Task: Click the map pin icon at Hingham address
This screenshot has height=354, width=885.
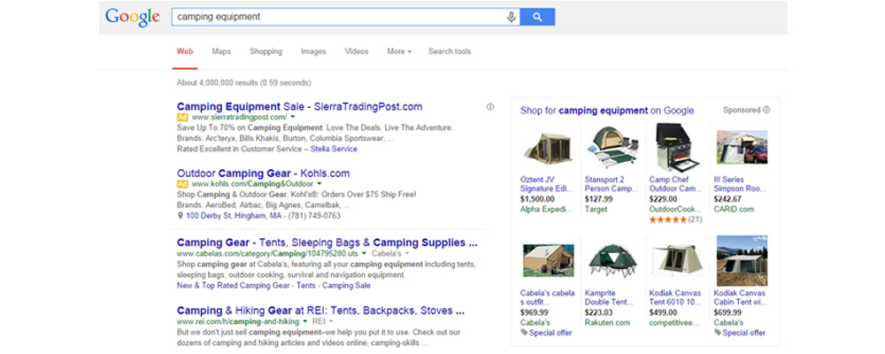Action: click(x=181, y=216)
